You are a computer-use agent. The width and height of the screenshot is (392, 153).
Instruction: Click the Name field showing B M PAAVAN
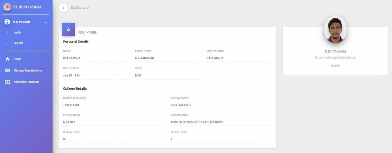pyautogui.click(x=95, y=58)
